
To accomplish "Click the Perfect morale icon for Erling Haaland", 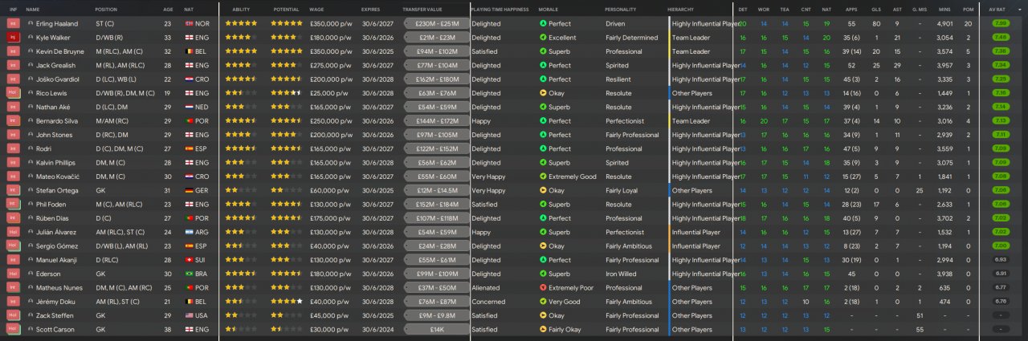I will (x=543, y=24).
